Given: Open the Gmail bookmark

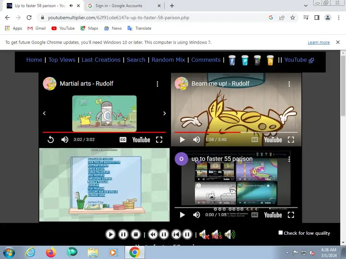Looking at the screenshot, I should tap(36, 28).
